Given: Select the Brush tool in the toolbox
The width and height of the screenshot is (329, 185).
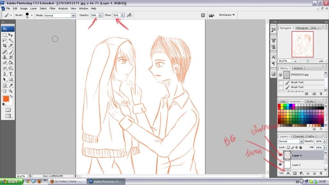Looking at the screenshot, I should click(x=11, y=52).
